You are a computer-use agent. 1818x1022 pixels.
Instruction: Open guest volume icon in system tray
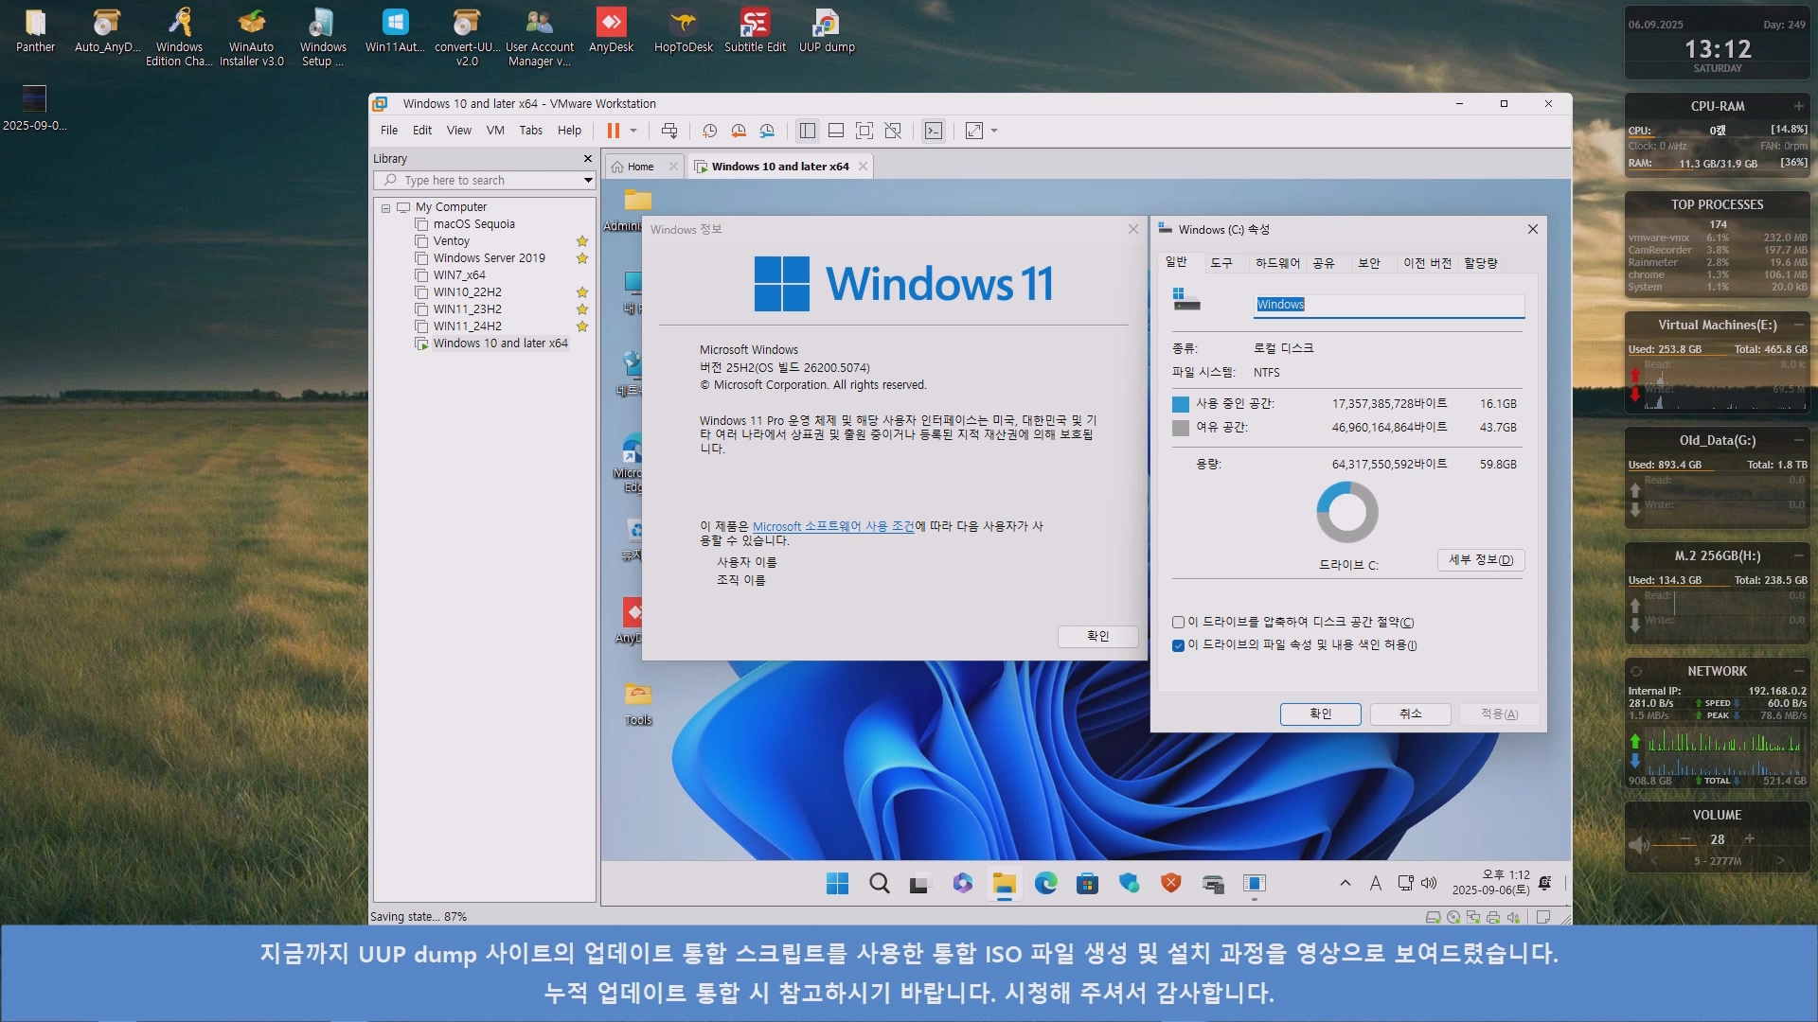tap(1429, 884)
